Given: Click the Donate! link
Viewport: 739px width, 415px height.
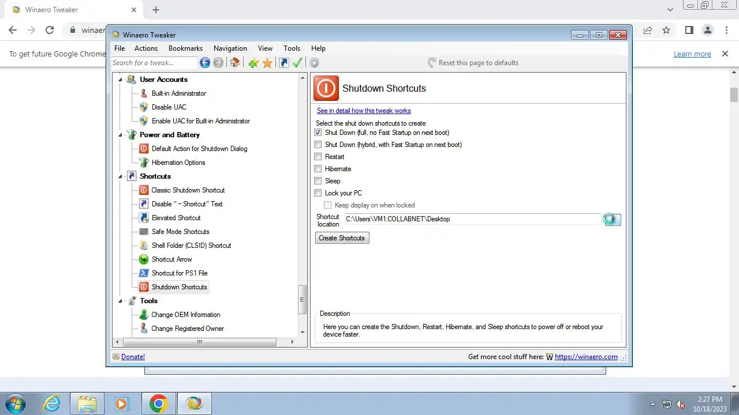Looking at the screenshot, I should 133,357.
